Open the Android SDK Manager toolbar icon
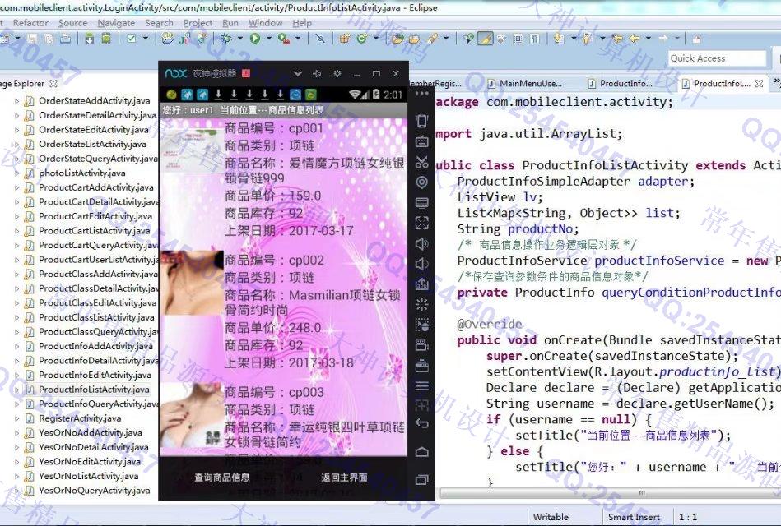Viewport: 781px width, 526px height. [x=89, y=39]
